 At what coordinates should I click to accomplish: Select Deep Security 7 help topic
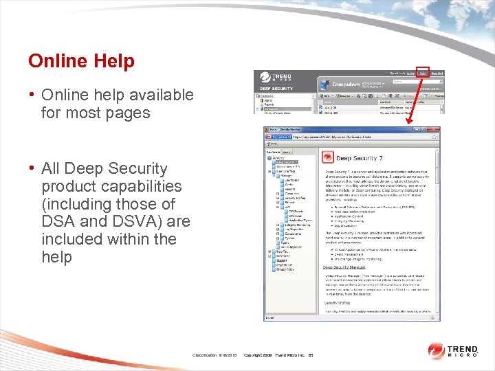287,162
